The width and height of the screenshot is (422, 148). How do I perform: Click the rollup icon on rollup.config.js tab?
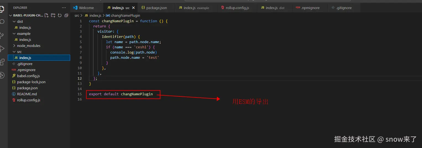[x=223, y=8]
